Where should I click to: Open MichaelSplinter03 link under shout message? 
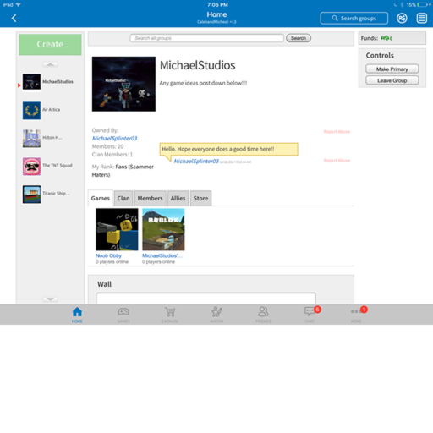click(x=196, y=162)
